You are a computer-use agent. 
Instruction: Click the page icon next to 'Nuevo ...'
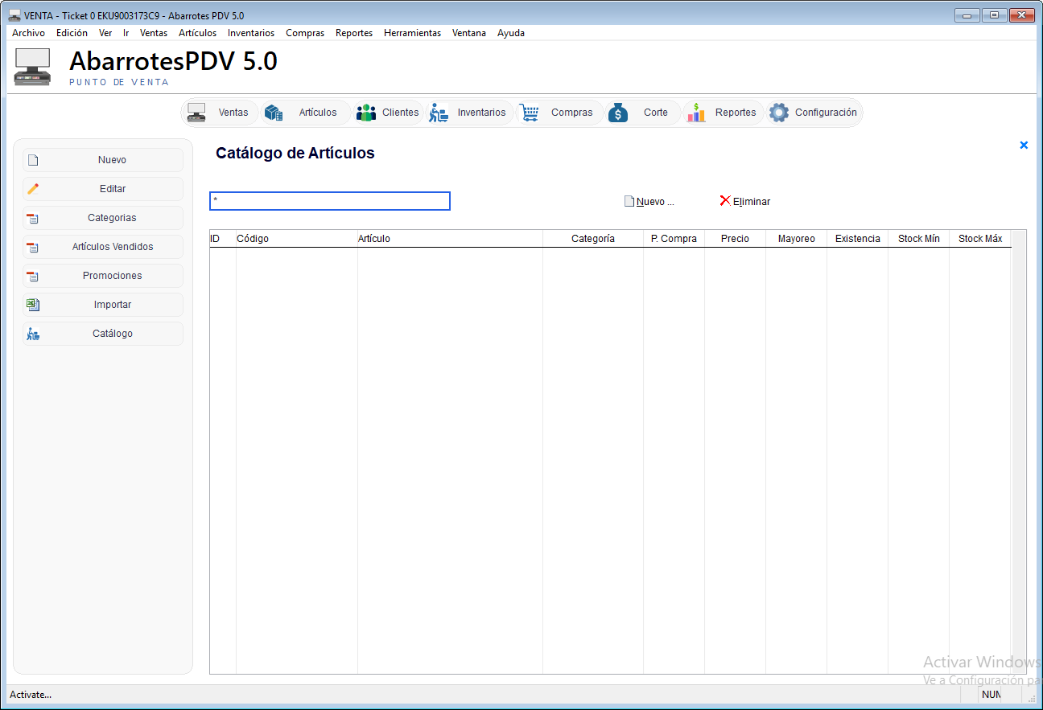[x=629, y=201]
